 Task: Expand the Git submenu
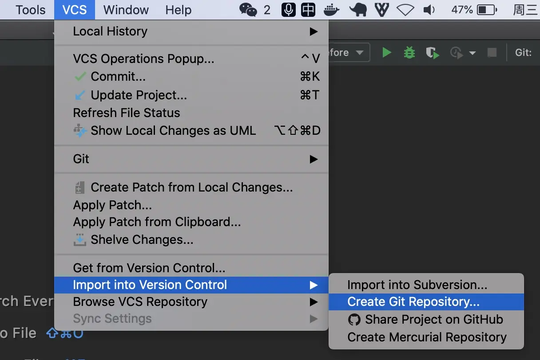pyautogui.click(x=191, y=159)
